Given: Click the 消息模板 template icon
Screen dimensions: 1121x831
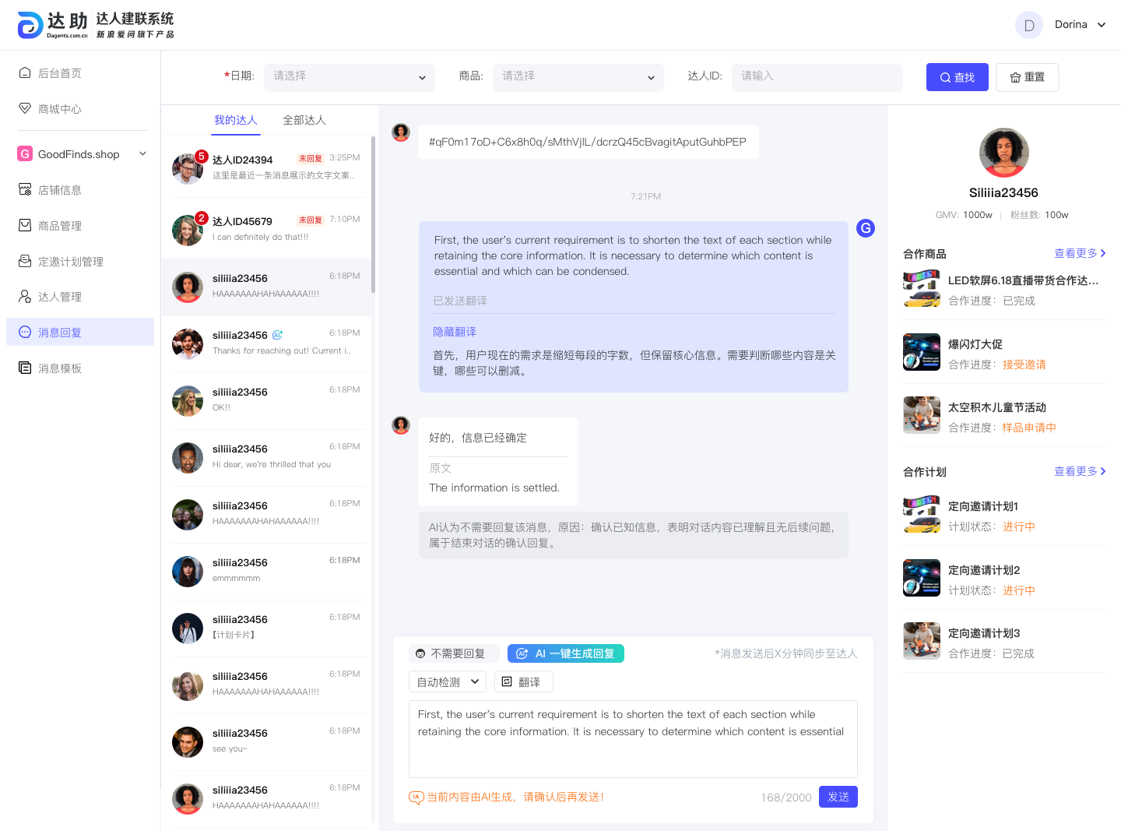Looking at the screenshot, I should click(x=25, y=368).
